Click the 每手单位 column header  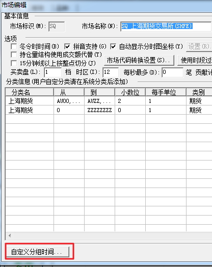pyautogui.click(x=166, y=92)
